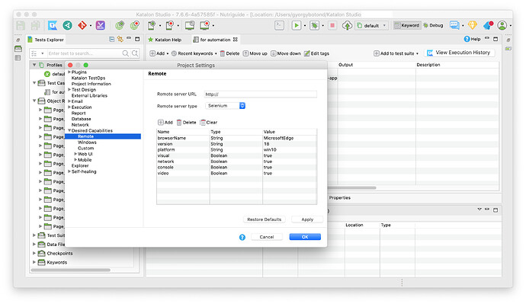Click the Remote server URL field

coord(261,94)
